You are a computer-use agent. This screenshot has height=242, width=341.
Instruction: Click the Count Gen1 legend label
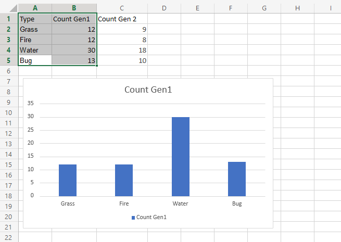[x=151, y=218]
